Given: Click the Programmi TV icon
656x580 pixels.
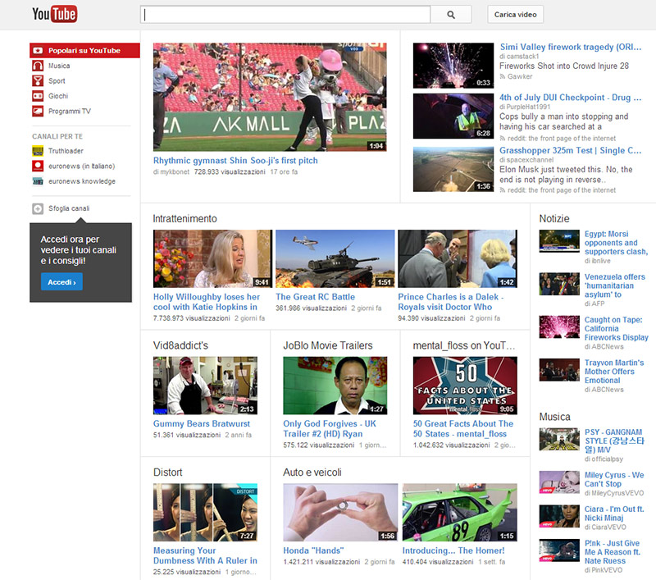Looking at the screenshot, I should coord(38,111).
